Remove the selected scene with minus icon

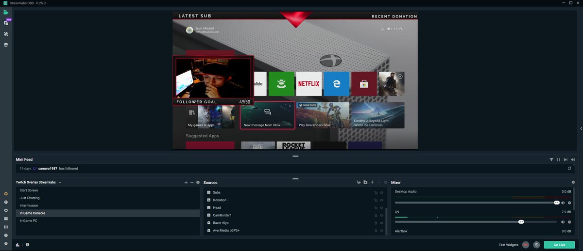192,182
